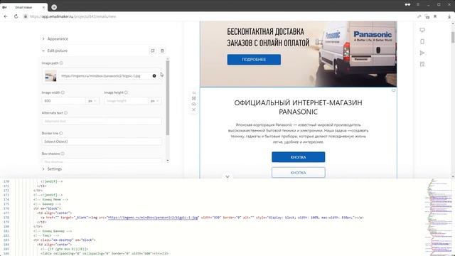This screenshot has width=455, height=256.
Task: Click the site security lock icon
Action: pyautogui.click(x=26, y=16)
